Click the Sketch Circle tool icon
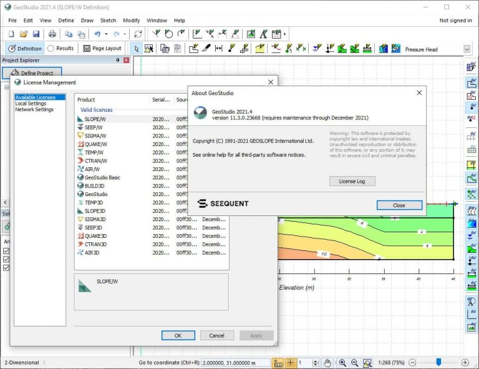Viewport: 479px width, 369px height. click(x=168, y=34)
